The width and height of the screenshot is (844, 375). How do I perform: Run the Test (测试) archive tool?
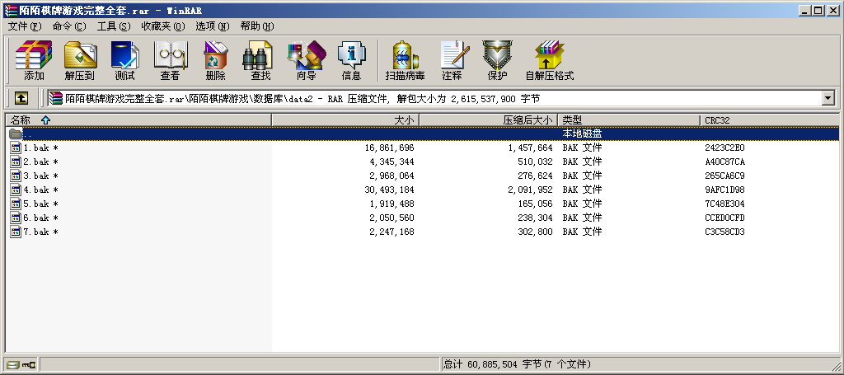tap(124, 60)
